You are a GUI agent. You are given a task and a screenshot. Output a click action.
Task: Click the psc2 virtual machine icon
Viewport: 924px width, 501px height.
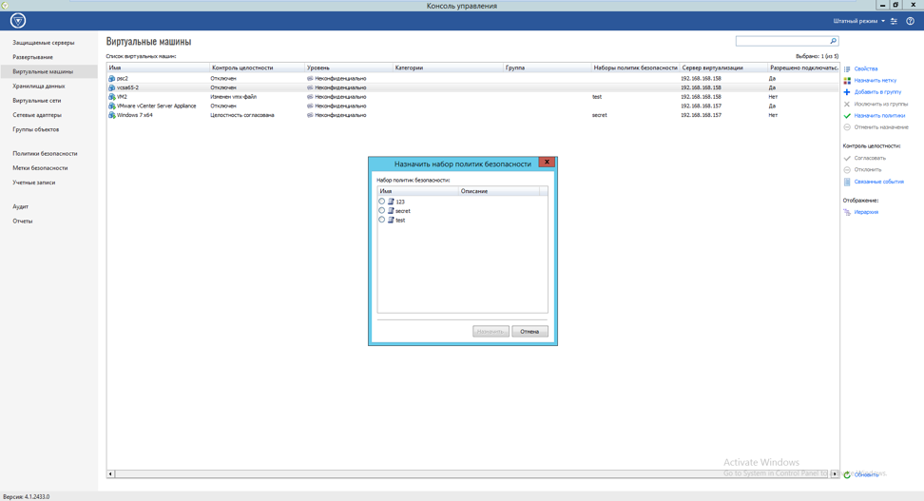pos(112,78)
